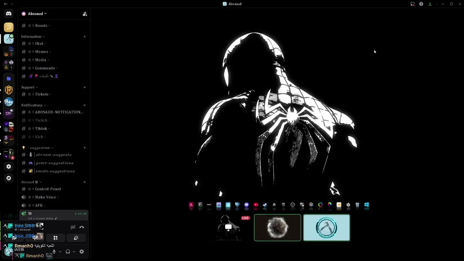Open Discord direct messages home icon
This screenshot has width=464, height=261.
pos(9,14)
